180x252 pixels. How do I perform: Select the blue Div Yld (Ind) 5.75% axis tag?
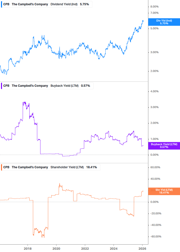(x=164, y=22)
